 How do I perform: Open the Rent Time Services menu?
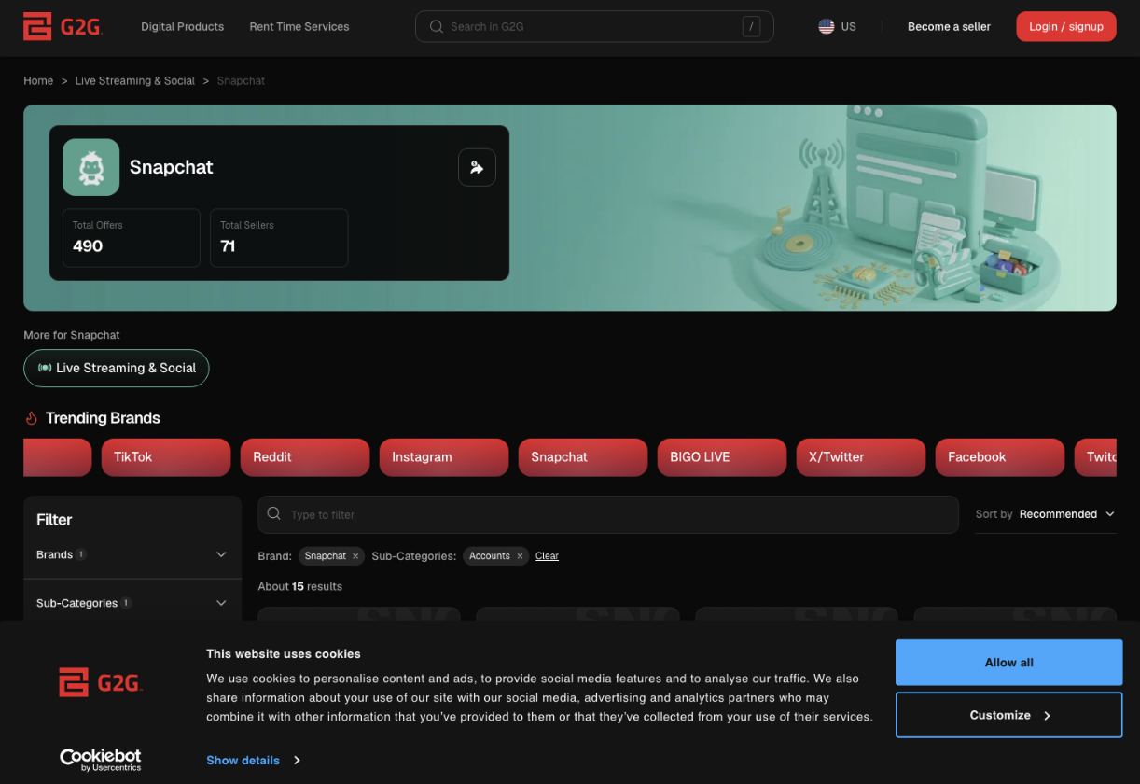pyautogui.click(x=299, y=27)
